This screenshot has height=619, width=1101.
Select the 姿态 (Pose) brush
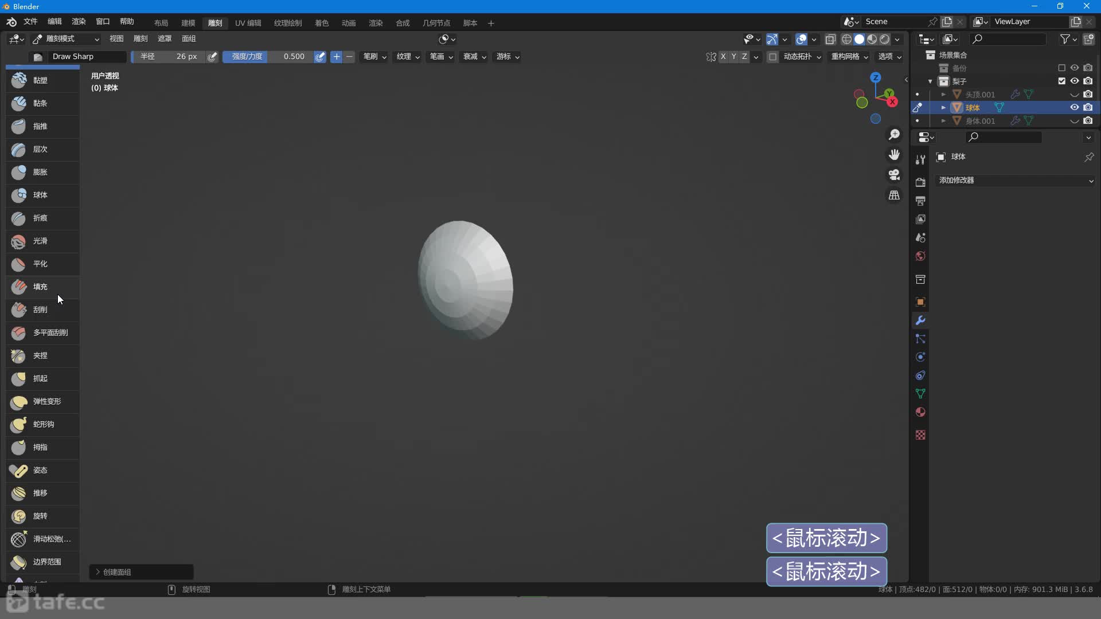point(42,470)
